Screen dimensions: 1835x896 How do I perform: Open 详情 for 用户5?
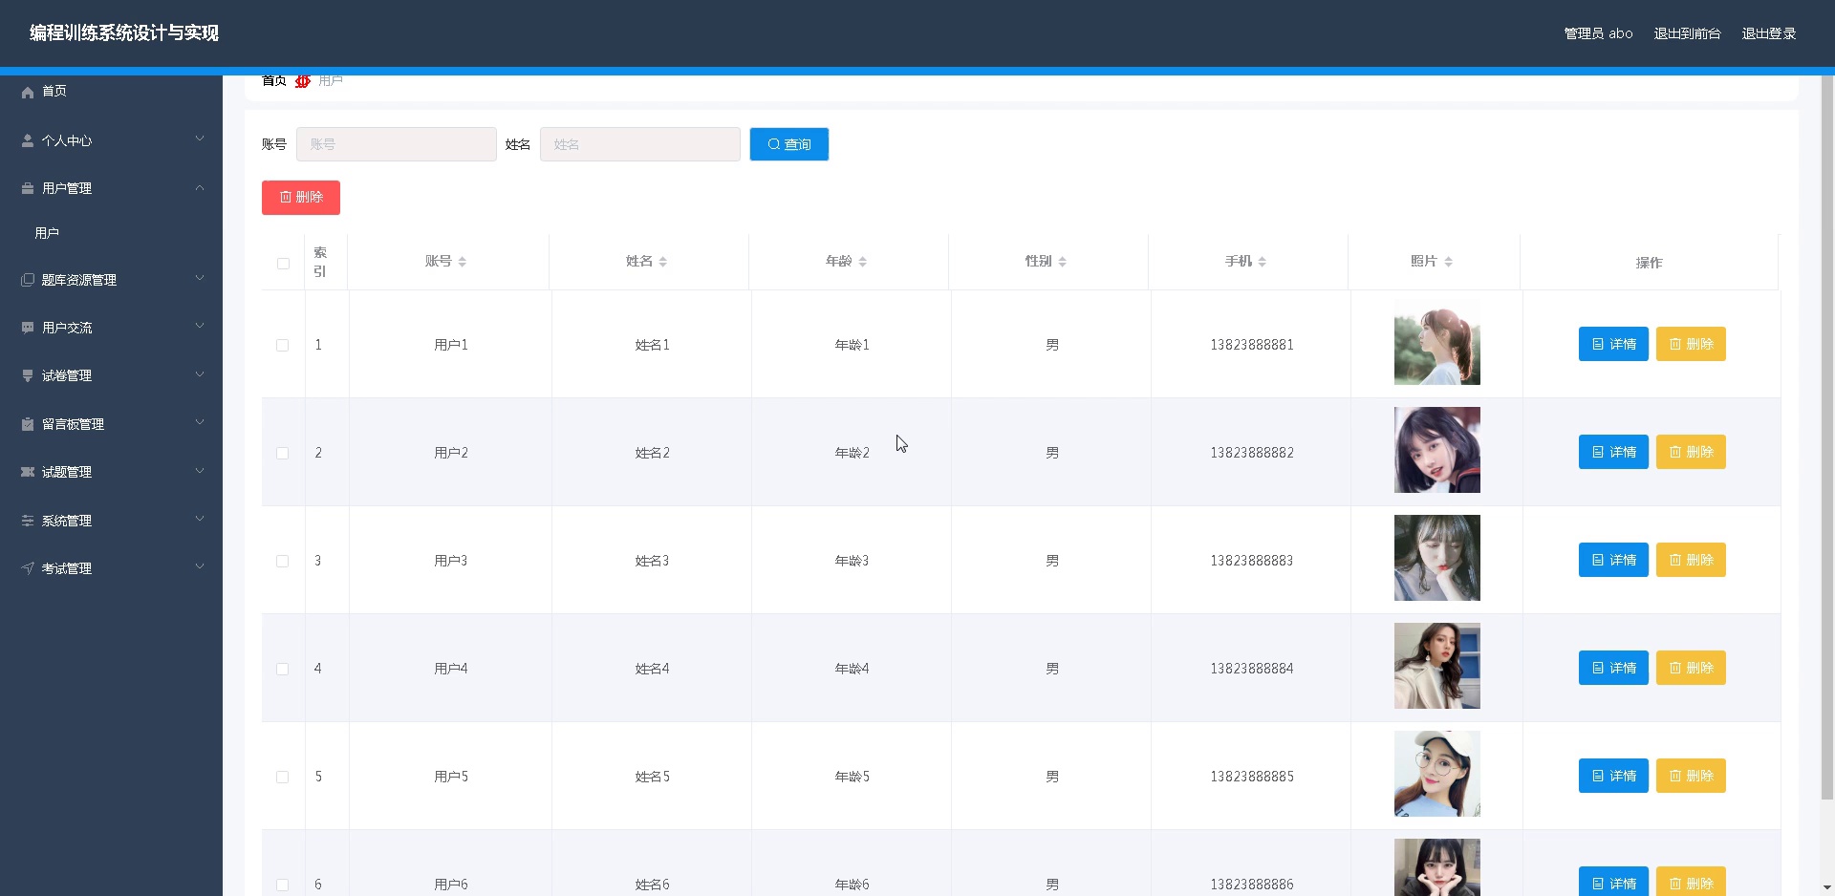coord(1613,776)
